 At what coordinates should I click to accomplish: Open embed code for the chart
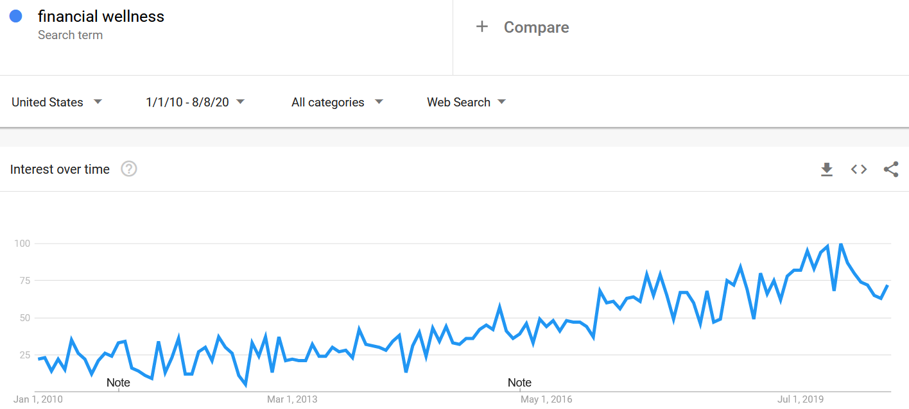coord(859,169)
